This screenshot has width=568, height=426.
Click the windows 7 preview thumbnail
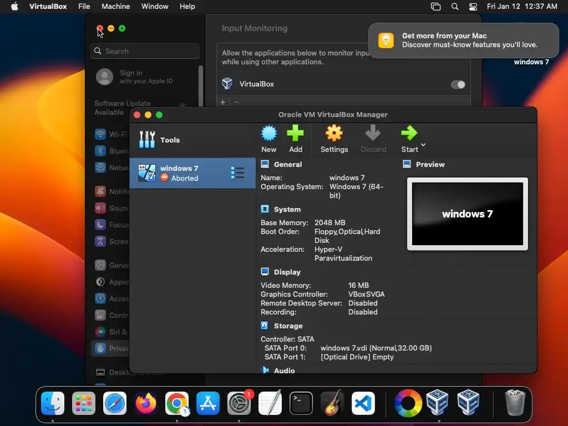pyautogui.click(x=467, y=214)
